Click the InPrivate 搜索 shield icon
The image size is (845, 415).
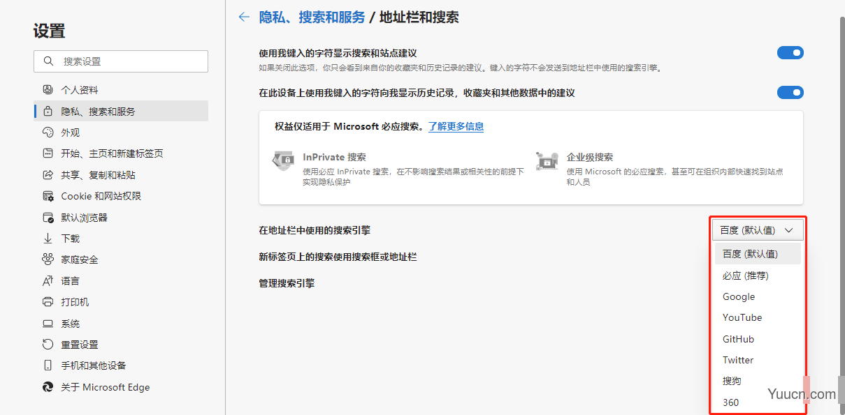click(283, 160)
